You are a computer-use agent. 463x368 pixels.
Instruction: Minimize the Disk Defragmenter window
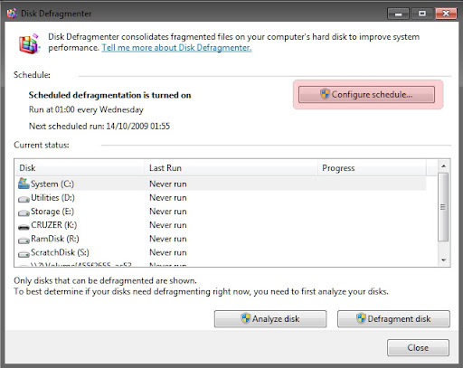point(398,14)
